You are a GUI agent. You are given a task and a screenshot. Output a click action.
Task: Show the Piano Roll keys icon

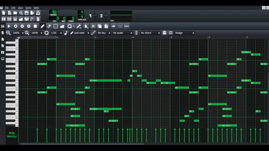[x=15, y=19]
